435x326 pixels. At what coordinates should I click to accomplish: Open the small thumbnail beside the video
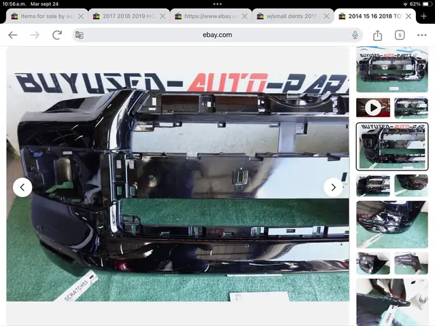click(411, 107)
